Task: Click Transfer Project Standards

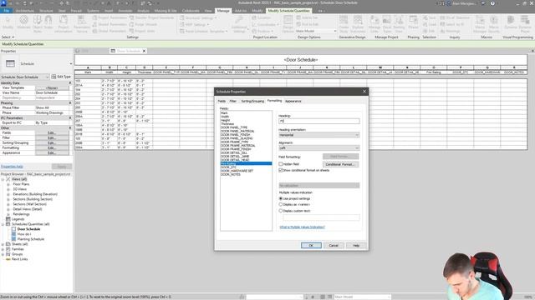Action: (152, 17)
